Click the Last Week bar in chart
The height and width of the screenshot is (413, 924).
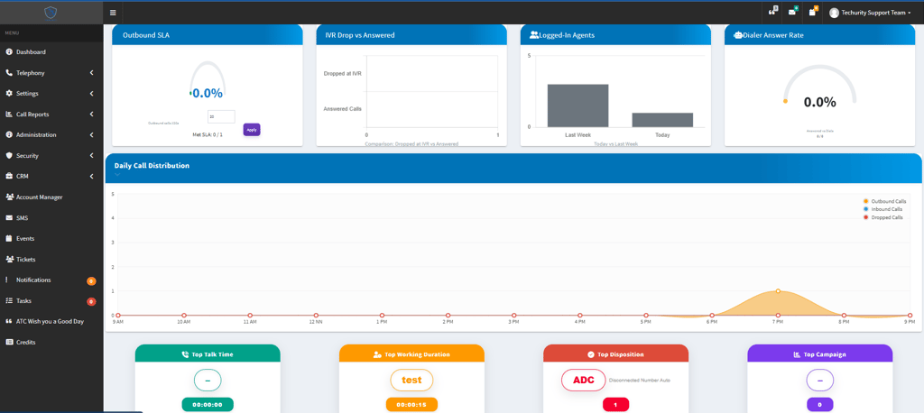[x=577, y=106]
